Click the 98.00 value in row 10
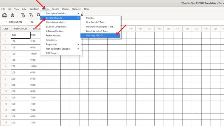 tap(33, 91)
